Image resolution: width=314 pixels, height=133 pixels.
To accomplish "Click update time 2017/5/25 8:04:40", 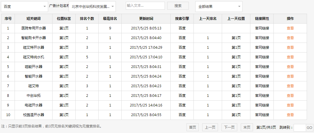I will 146,38.
